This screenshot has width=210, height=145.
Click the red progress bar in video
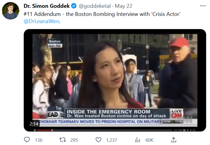tap(45, 130)
